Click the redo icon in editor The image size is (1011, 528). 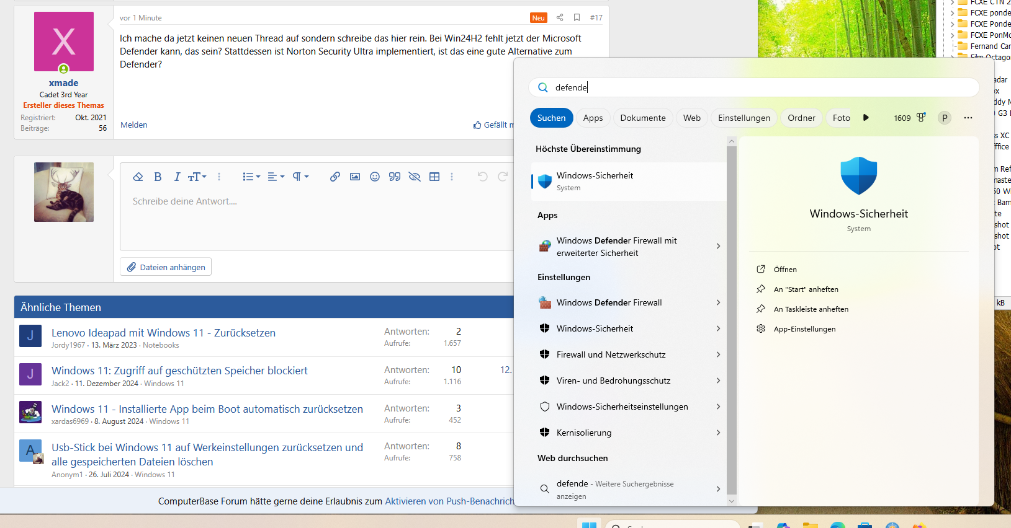pyautogui.click(x=503, y=177)
